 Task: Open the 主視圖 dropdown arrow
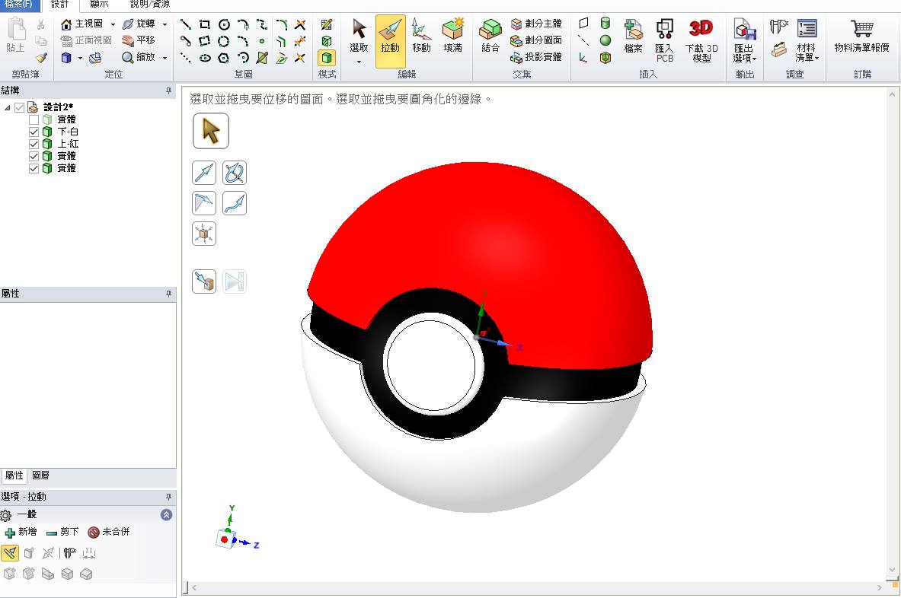point(113,24)
